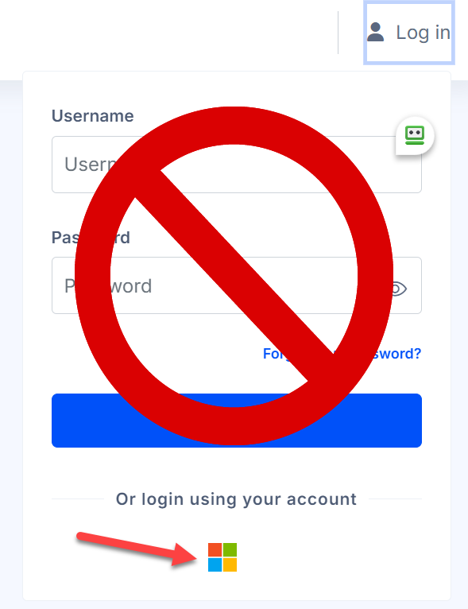The height and width of the screenshot is (609, 468).
Task: Select the Log in text at top
Action: click(423, 33)
